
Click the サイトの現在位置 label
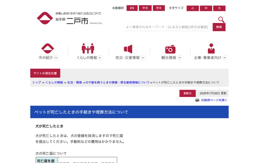point(45,73)
